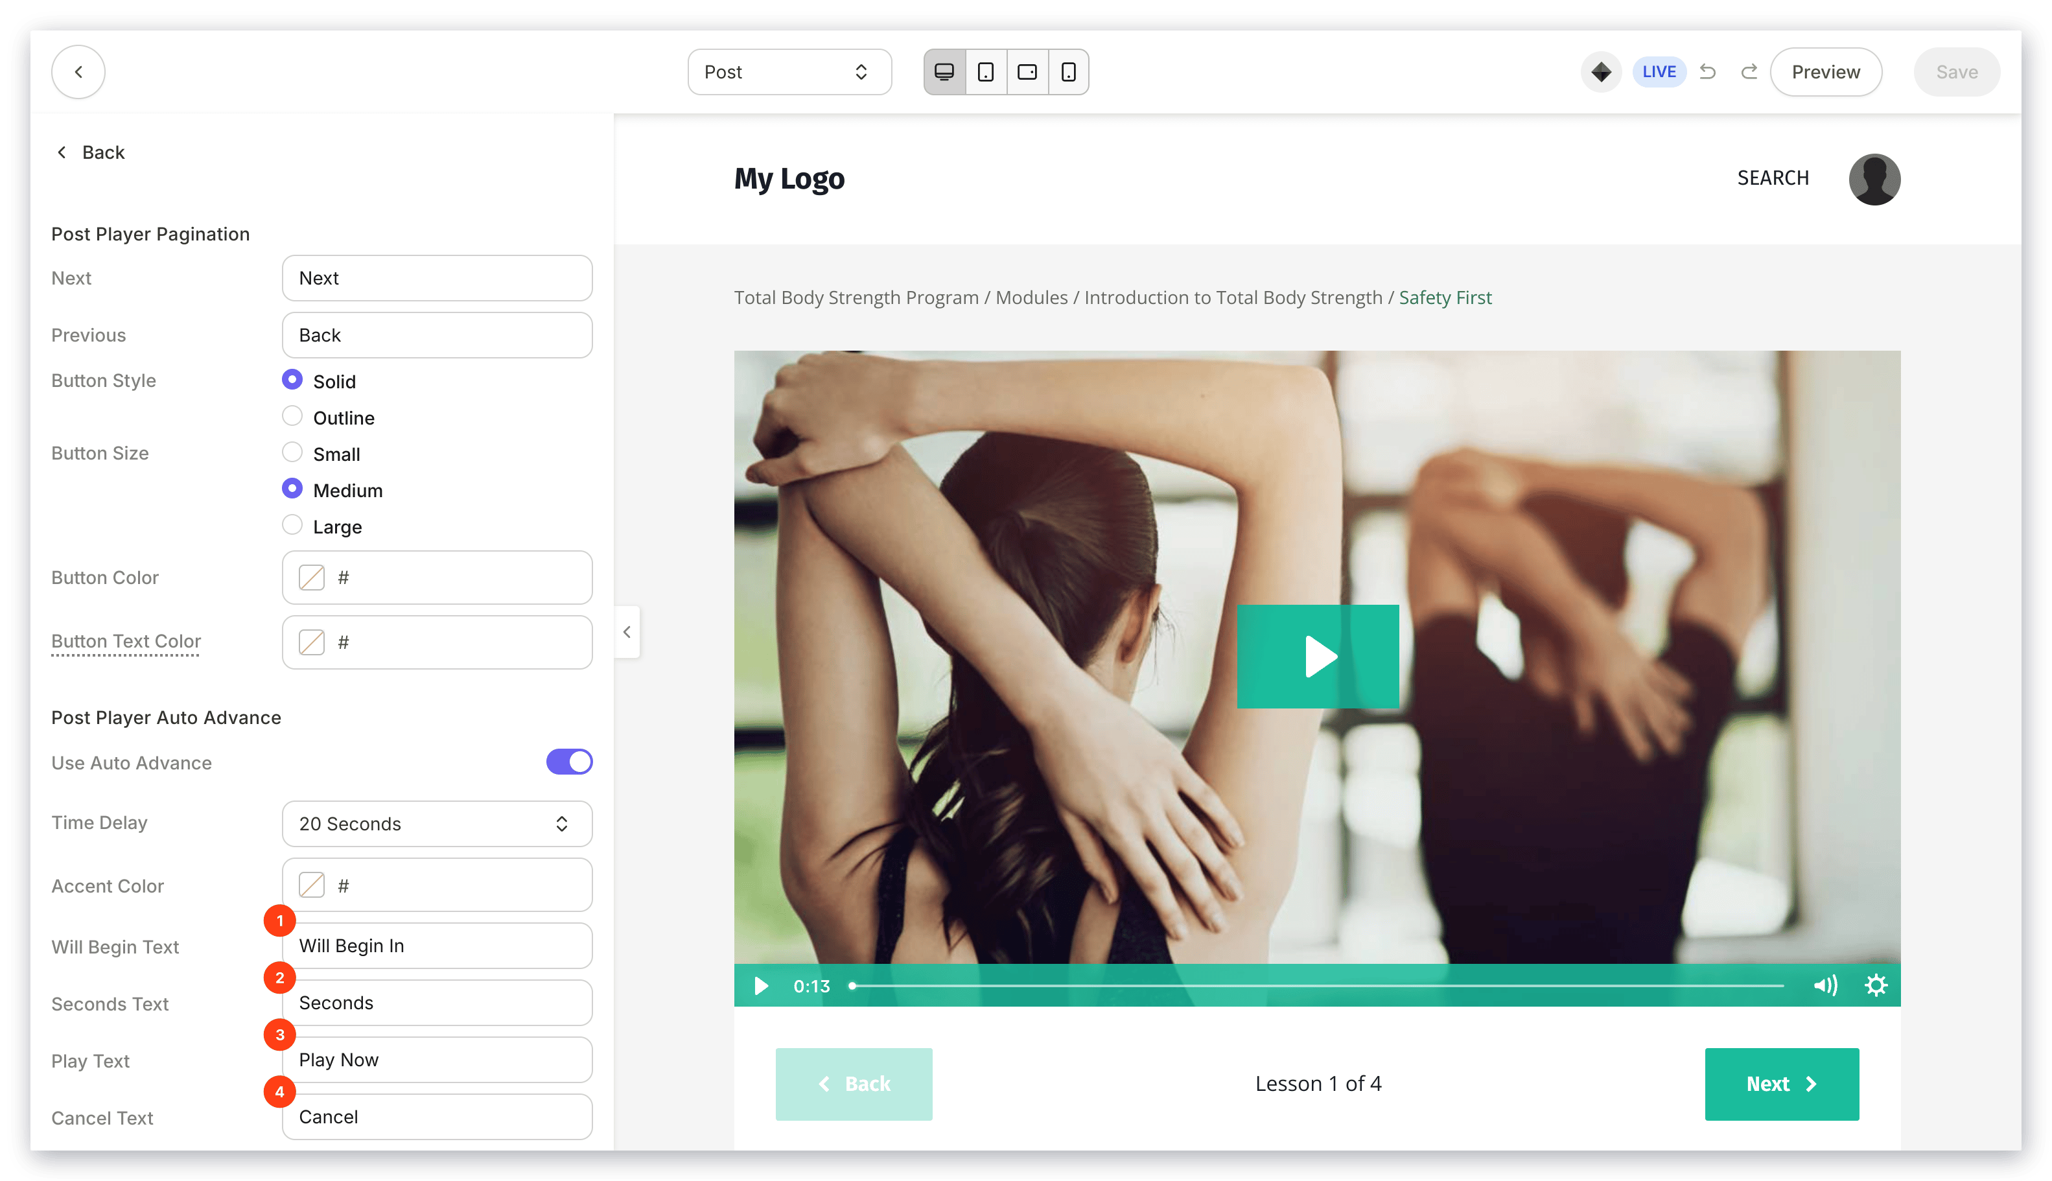Viewport: 2052px width, 1181px height.
Task: Undo the last change
Action: 1707,72
